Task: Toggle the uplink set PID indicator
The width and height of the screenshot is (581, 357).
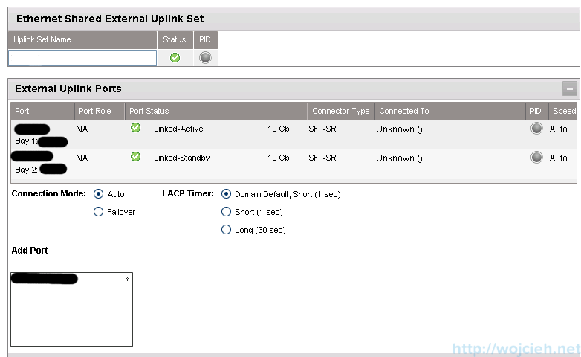Action: pos(205,58)
